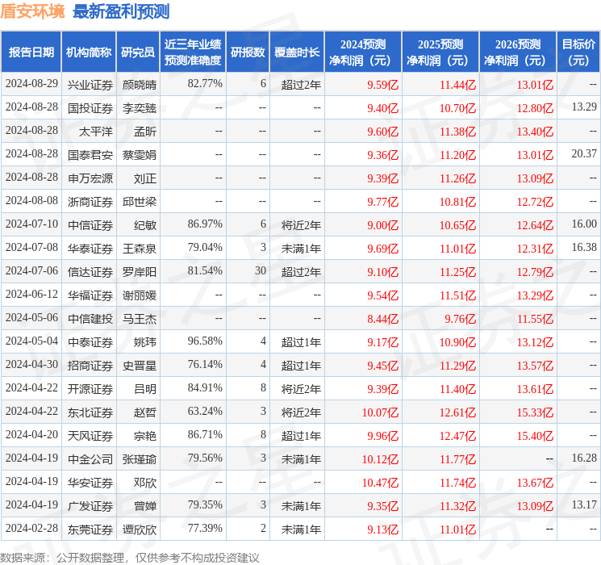Click the 近三年业绩预测准确度 column header
The image size is (601, 565).
(x=192, y=52)
